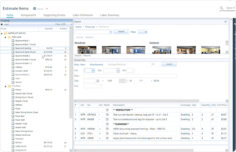Image resolution: width=236 pixels, height=152 pixels.
Task: Collapse the Search panel with double-chevron icon
Action: tap(225, 22)
